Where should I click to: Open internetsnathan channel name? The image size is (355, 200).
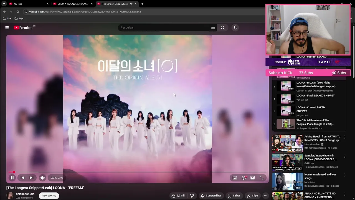(x=312, y=144)
